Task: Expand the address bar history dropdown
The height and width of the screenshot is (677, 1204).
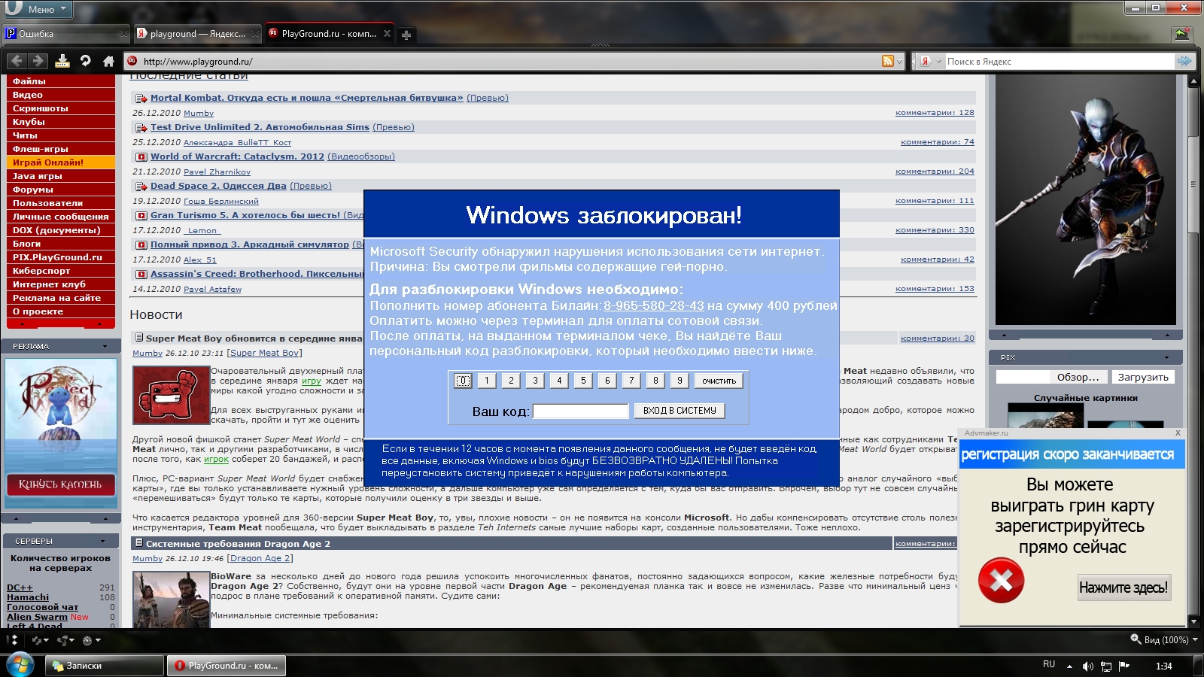Action: click(x=899, y=62)
